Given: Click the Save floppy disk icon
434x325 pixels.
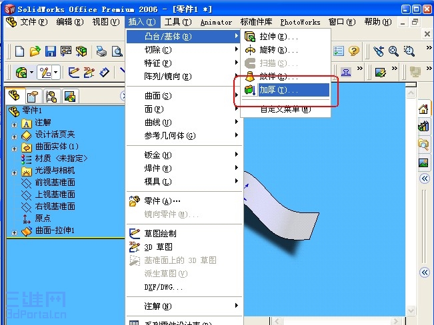Looking at the screenshot, I should pyautogui.click(x=51, y=51).
